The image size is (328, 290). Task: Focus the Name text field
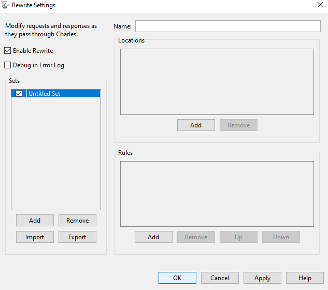coord(227,26)
